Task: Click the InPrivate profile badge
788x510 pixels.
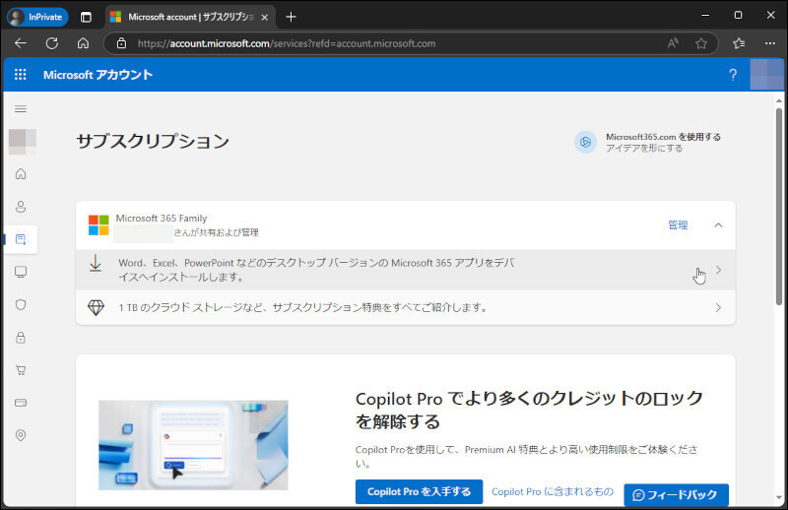Action: (x=37, y=17)
